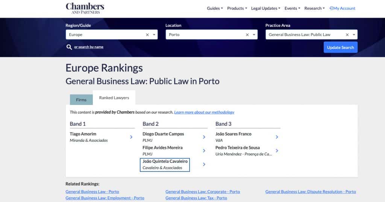Open General Business Law: Dispute Resolution - Porto
The height and width of the screenshot is (202, 385).
pos(311,191)
